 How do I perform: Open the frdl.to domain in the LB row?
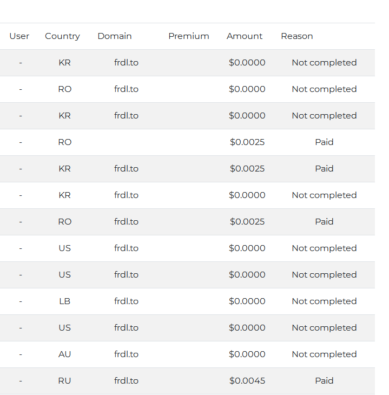[126, 301]
